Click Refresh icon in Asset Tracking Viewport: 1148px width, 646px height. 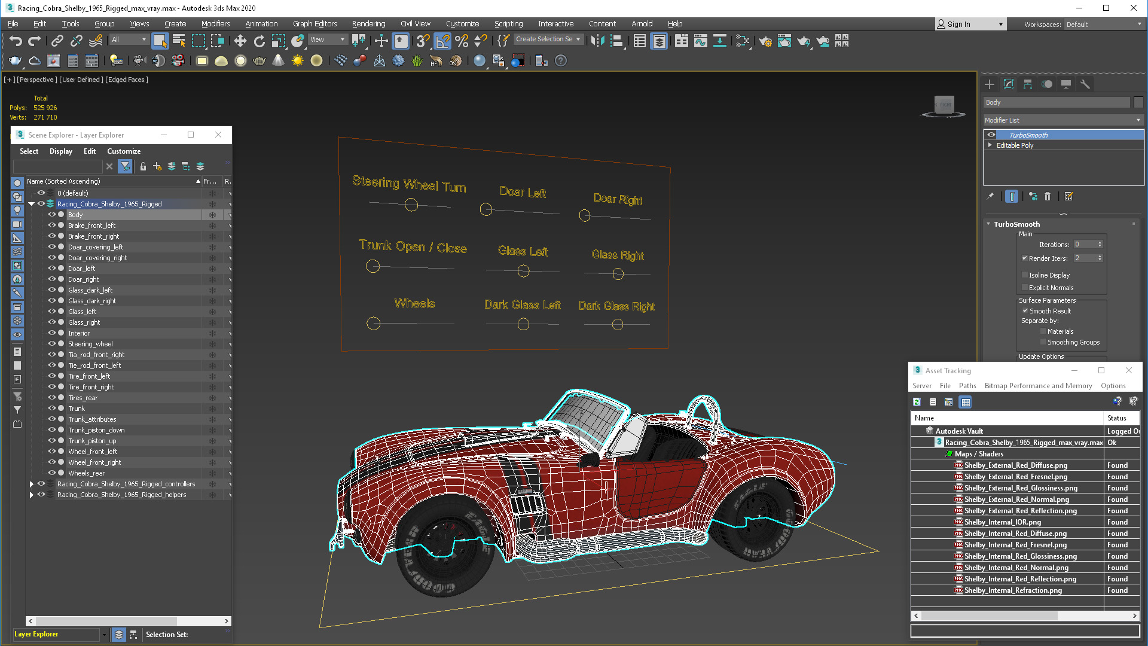[x=917, y=402]
